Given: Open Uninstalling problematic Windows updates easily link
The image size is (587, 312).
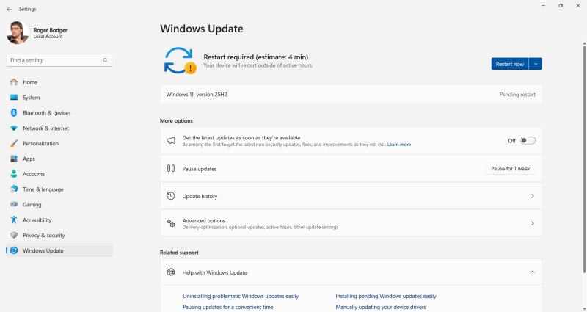Looking at the screenshot, I should (241, 296).
